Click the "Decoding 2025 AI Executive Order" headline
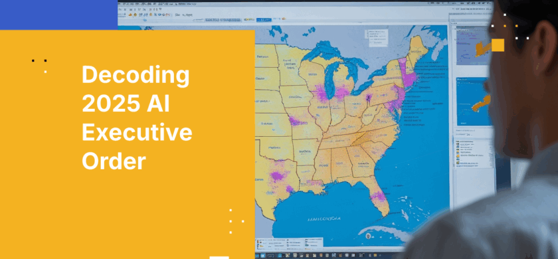 click(137, 118)
